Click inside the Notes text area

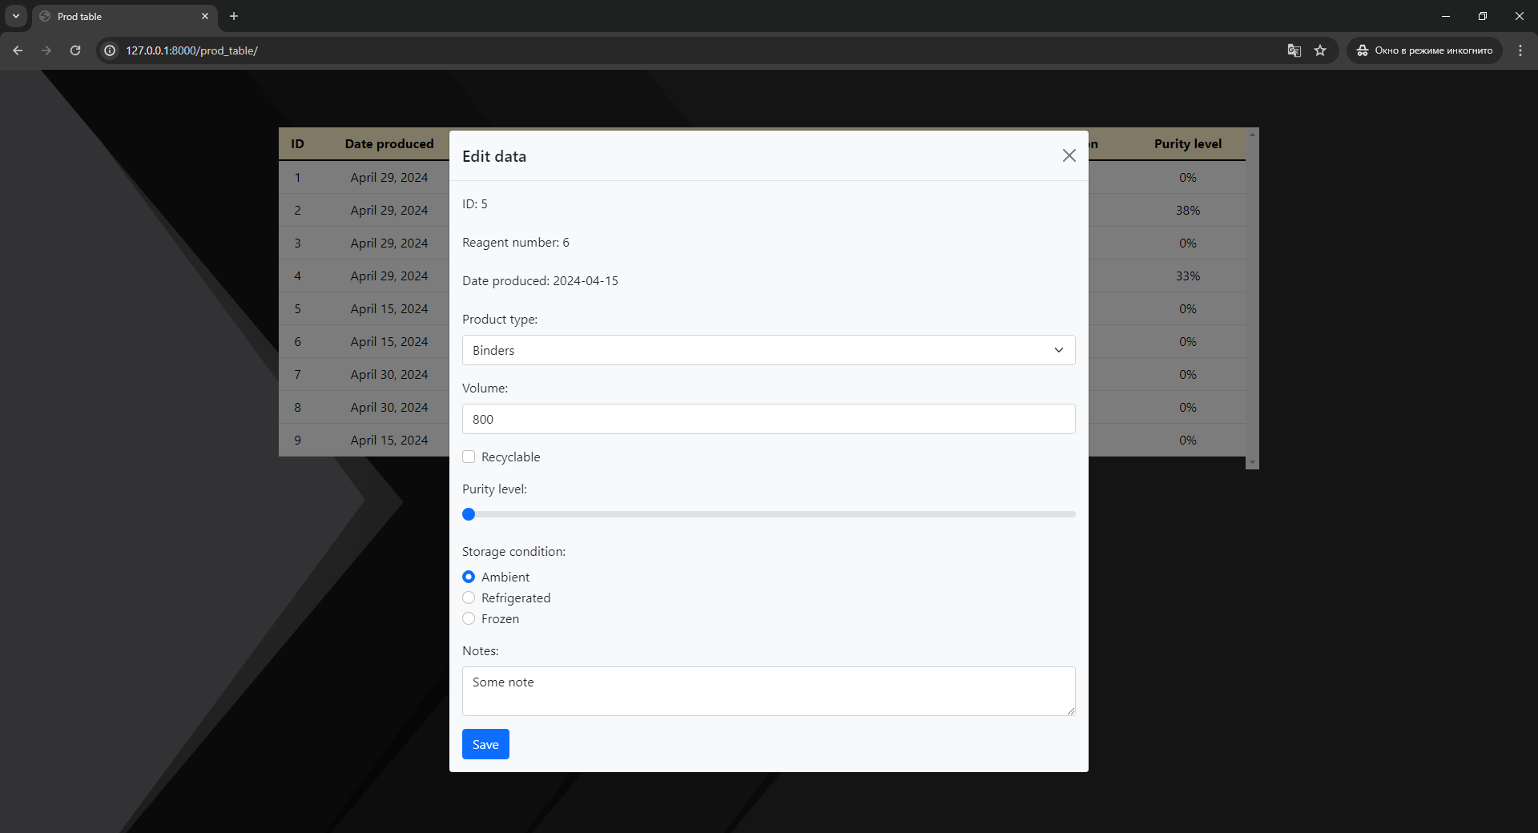point(768,690)
